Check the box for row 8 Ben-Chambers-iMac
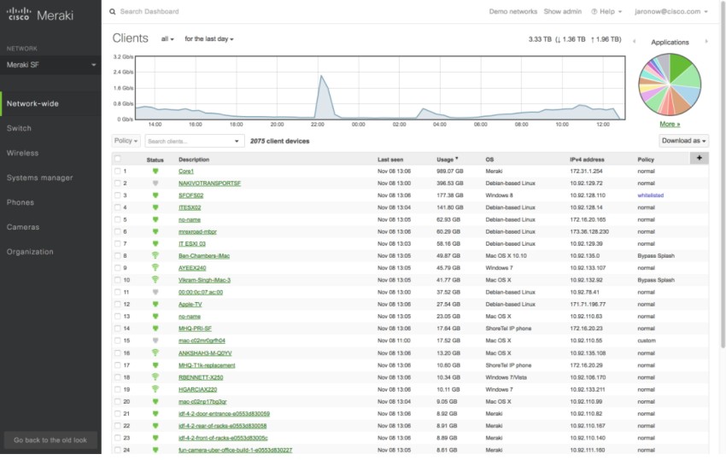 (x=118, y=255)
